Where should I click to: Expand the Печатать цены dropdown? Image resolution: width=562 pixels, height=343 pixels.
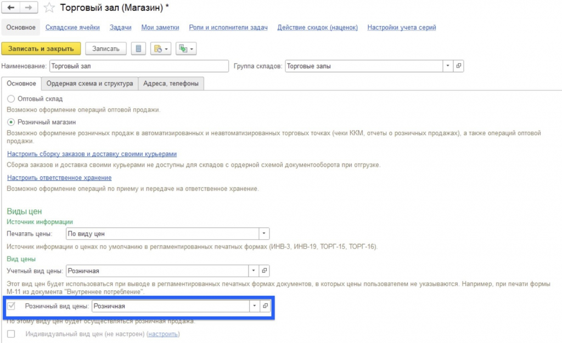point(264,233)
